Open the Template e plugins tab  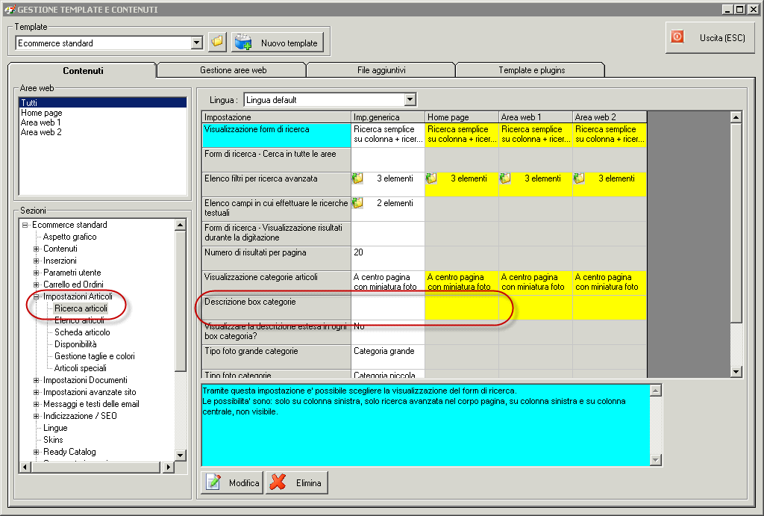(x=531, y=70)
